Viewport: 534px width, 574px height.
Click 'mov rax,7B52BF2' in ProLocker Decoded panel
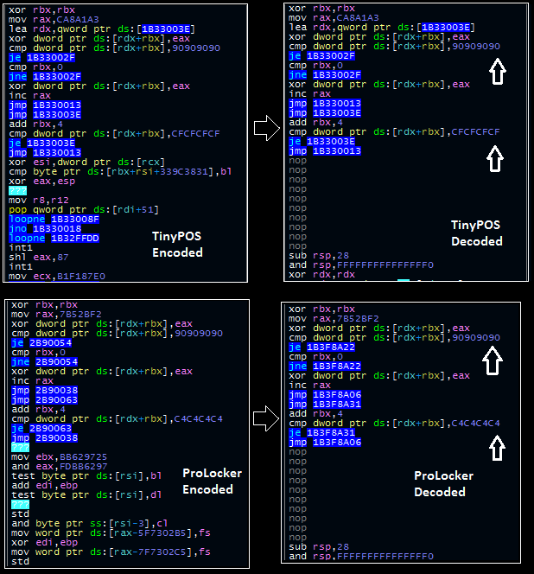click(x=334, y=319)
